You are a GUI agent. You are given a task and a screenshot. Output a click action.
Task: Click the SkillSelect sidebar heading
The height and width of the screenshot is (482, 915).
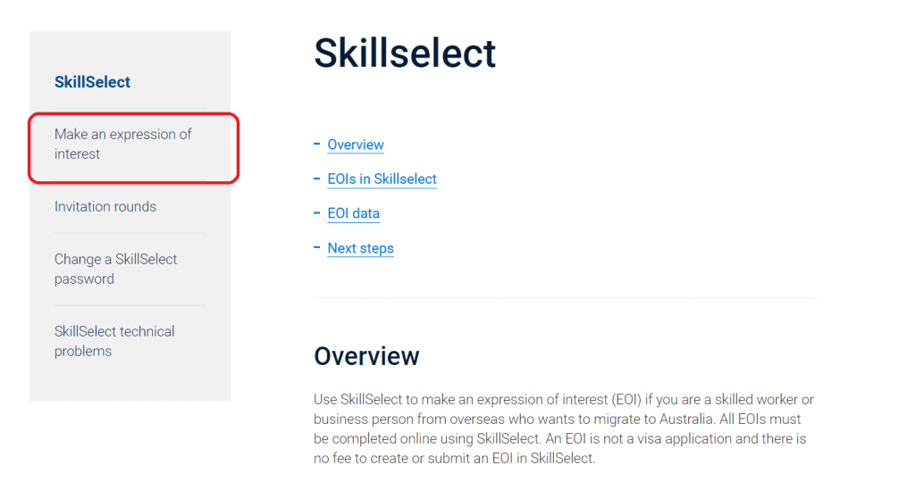(x=92, y=82)
